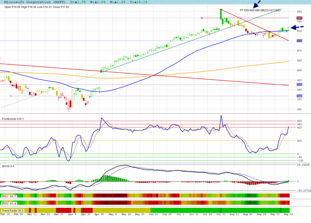Open the Frontrunner 416.1 indicator label

(13, 119)
